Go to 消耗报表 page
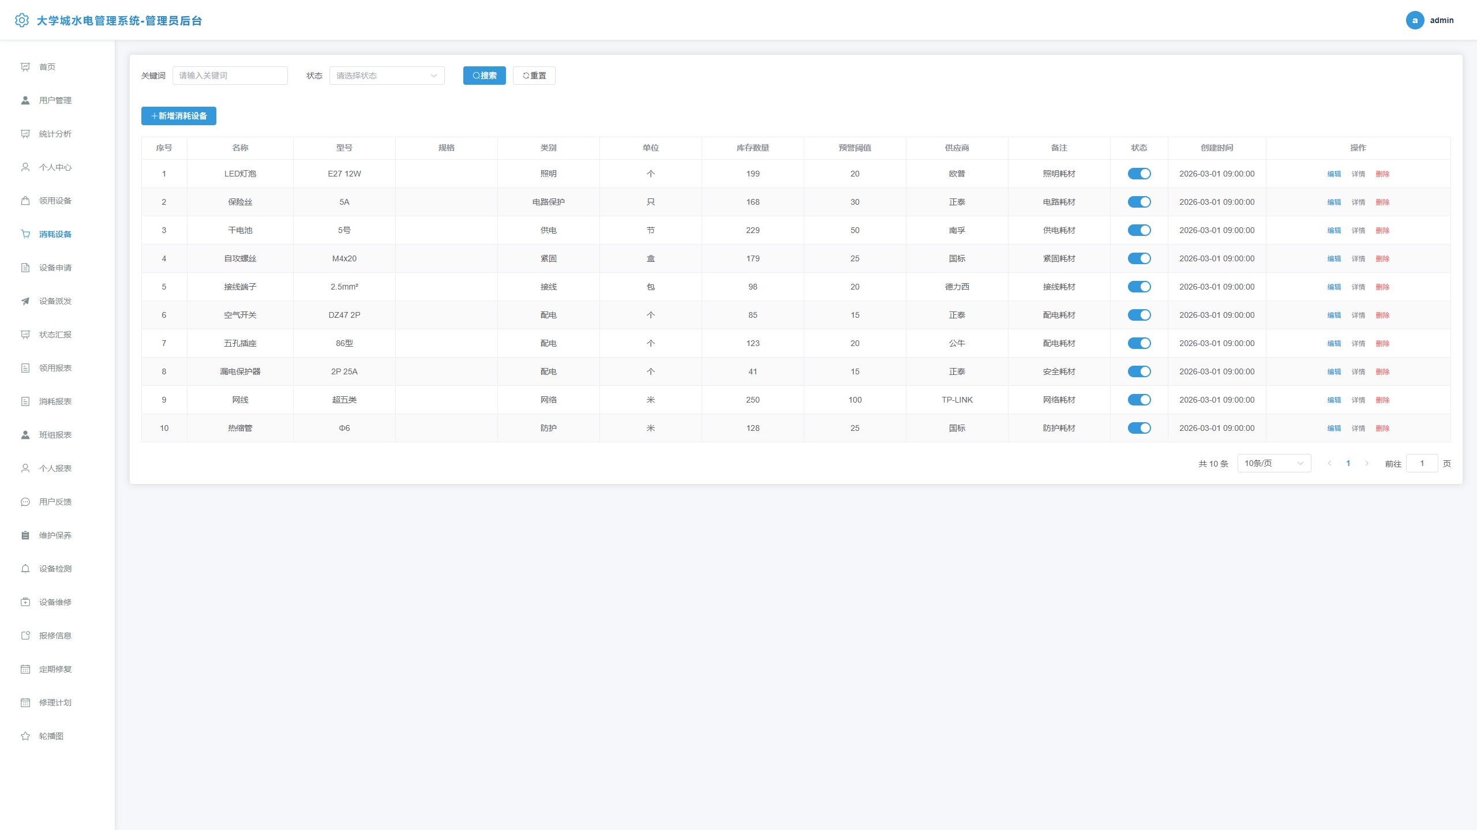 55,401
